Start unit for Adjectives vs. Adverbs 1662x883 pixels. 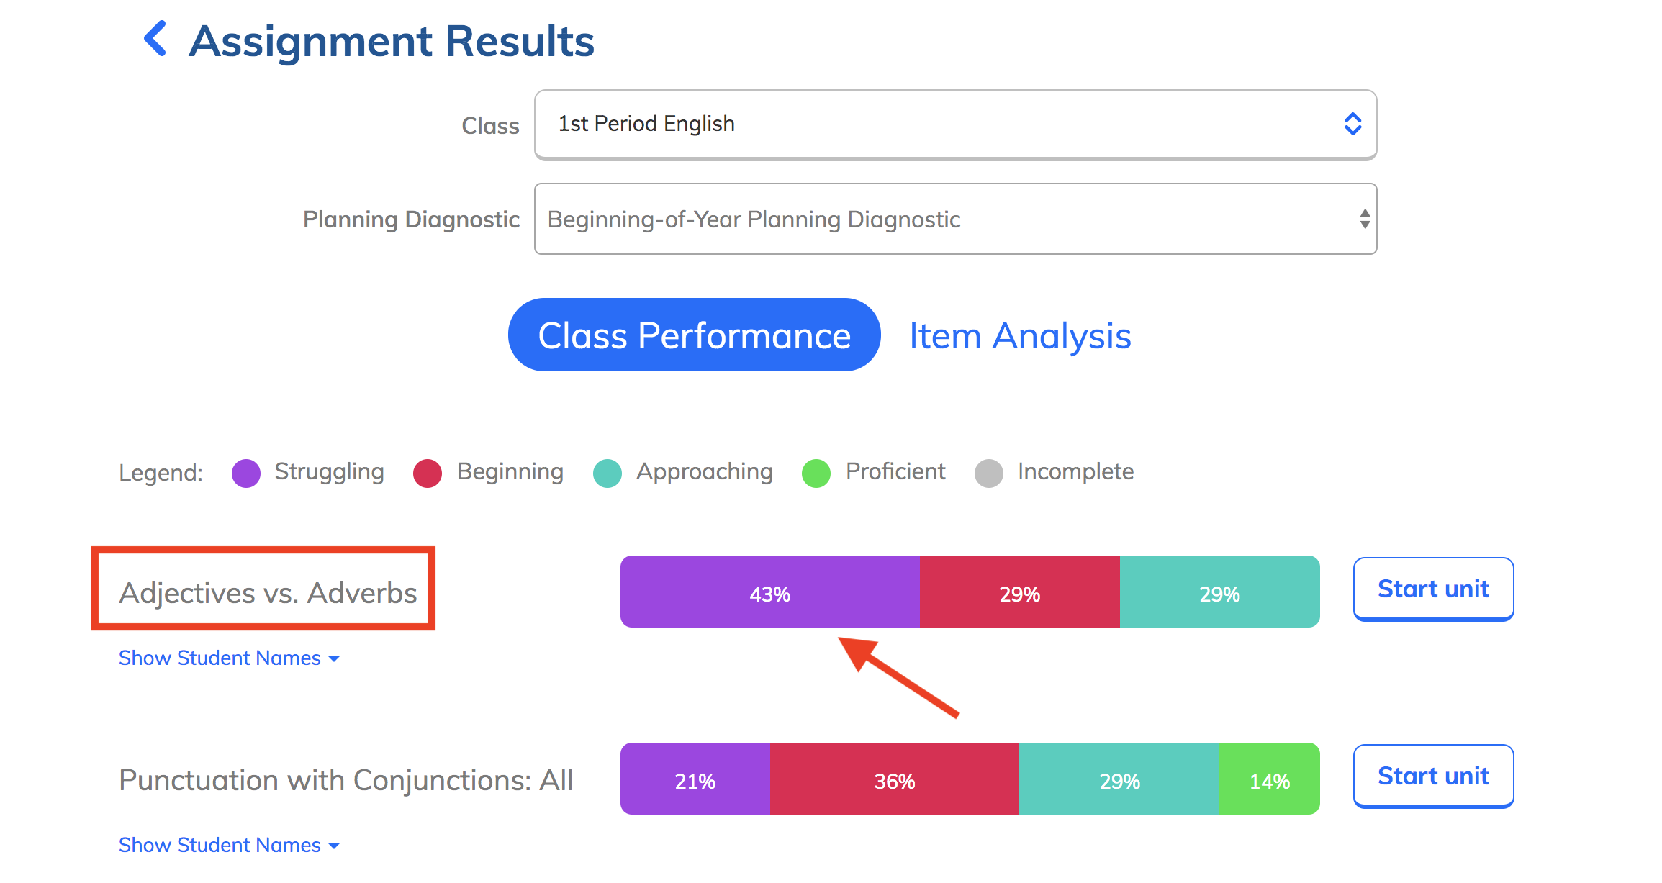click(1434, 589)
